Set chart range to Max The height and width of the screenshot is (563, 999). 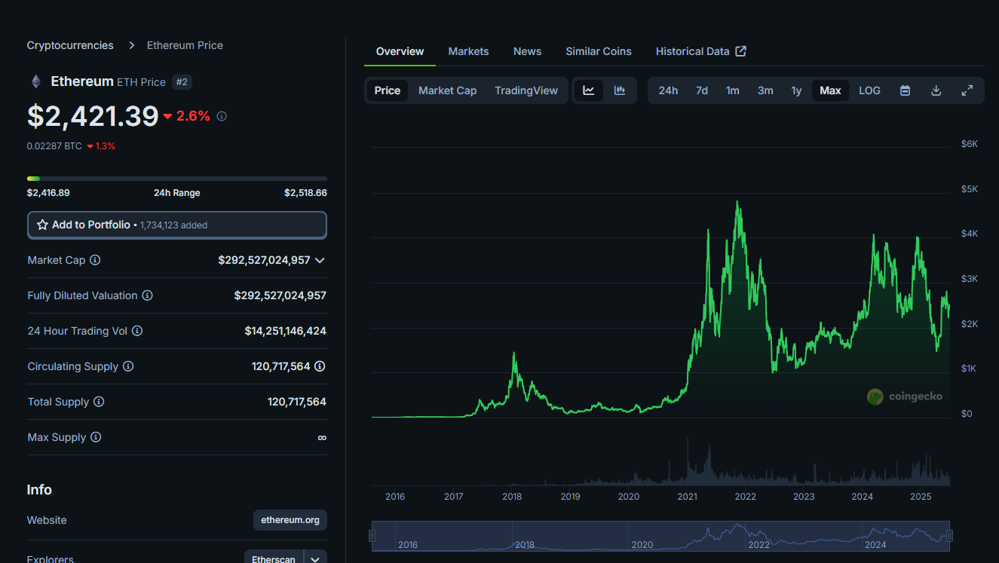coord(830,90)
